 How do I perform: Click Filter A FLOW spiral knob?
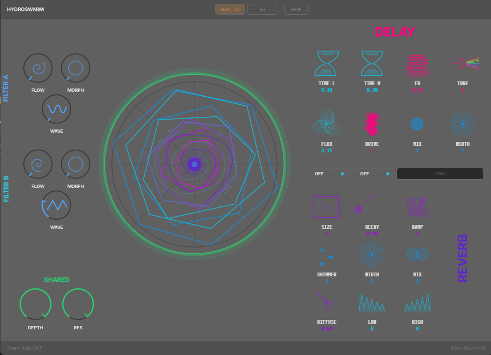(38, 68)
